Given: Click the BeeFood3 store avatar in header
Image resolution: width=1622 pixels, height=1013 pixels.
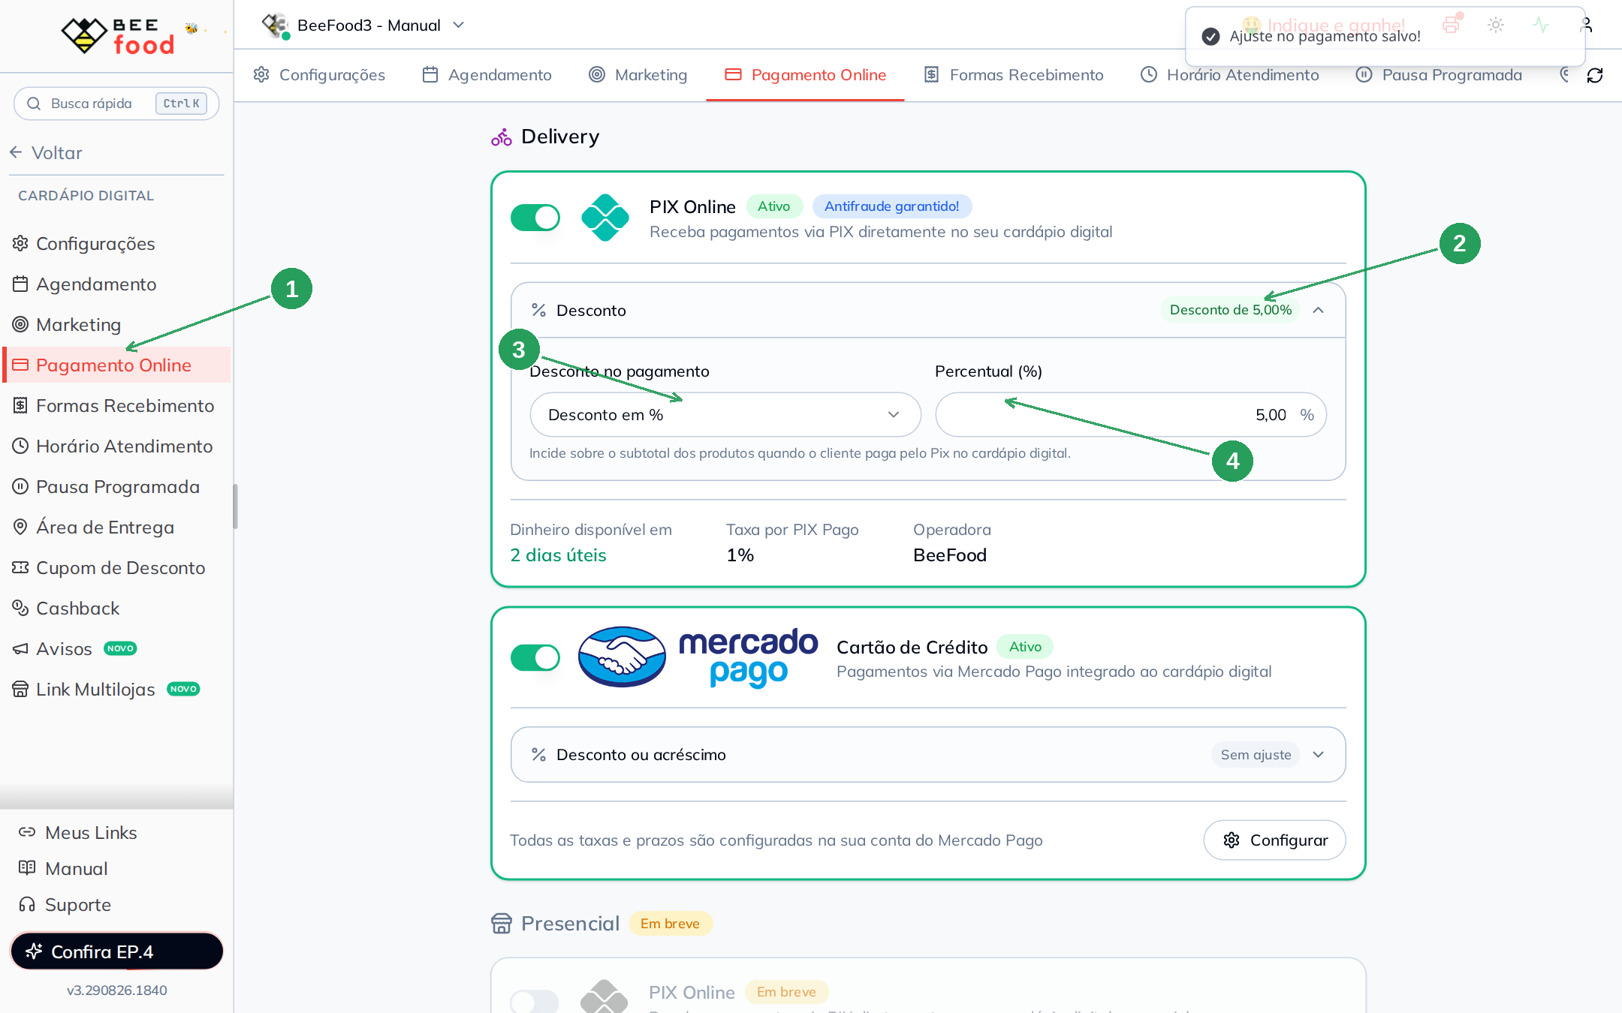Looking at the screenshot, I should click(275, 26).
